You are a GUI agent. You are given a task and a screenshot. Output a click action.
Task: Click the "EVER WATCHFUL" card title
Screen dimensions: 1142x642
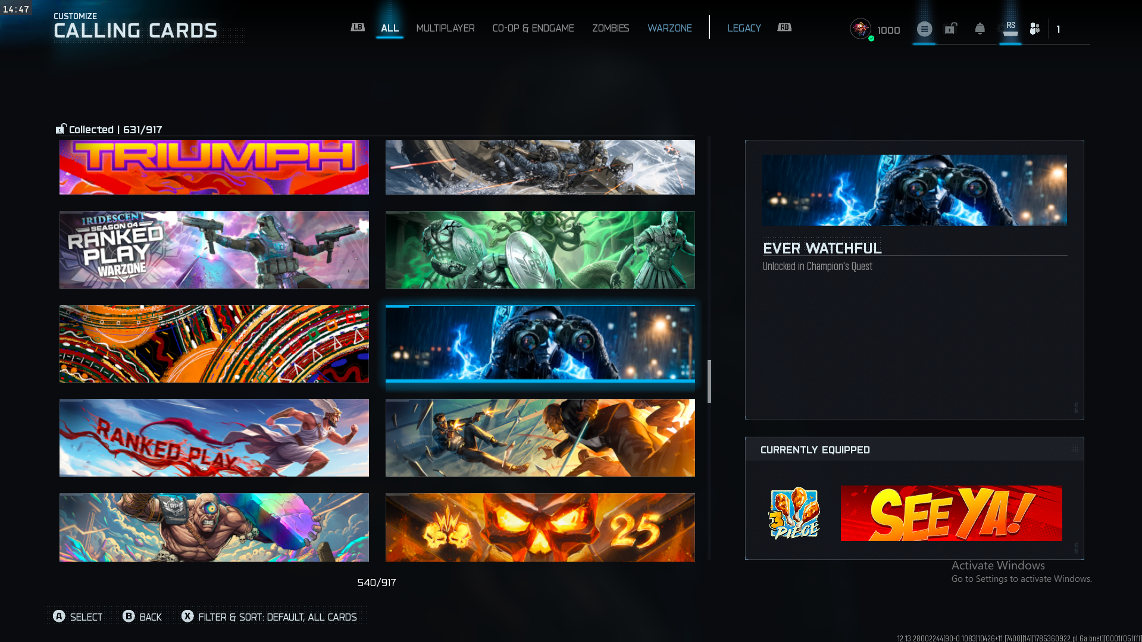pos(822,248)
